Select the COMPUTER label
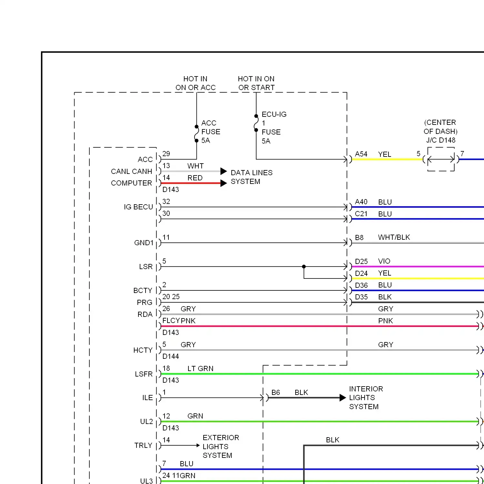Image resolution: width=484 pixels, height=484 pixels. click(131, 183)
